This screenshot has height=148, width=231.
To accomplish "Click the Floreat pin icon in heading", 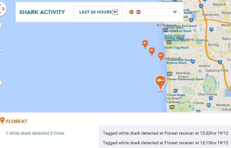I will [2, 121].
